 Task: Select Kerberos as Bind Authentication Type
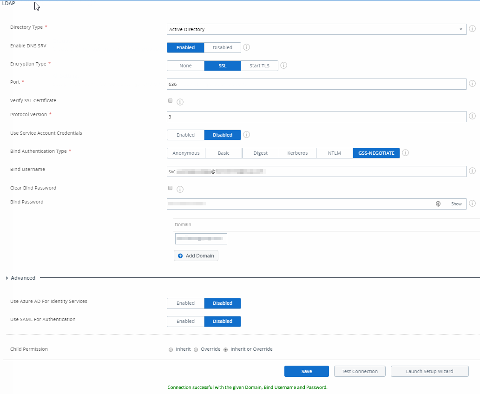coord(297,152)
